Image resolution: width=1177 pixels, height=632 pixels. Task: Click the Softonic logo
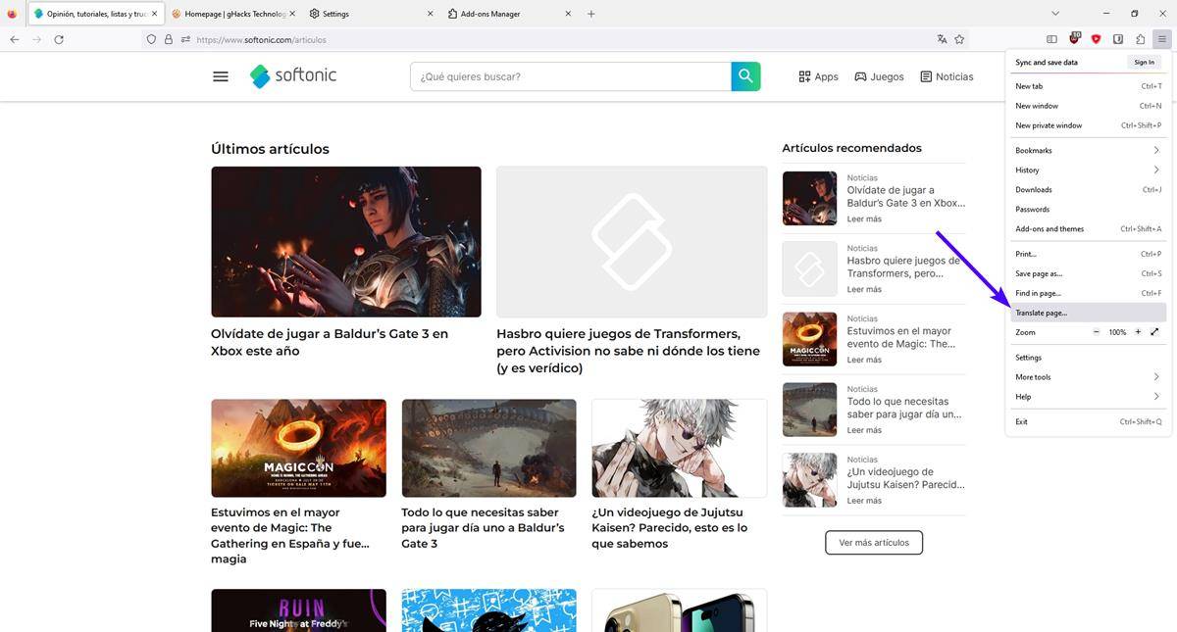coord(293,76)
